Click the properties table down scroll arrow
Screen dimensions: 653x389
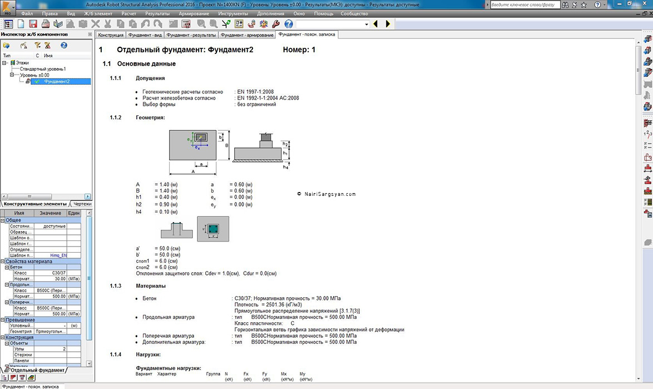tap(88, 363)
